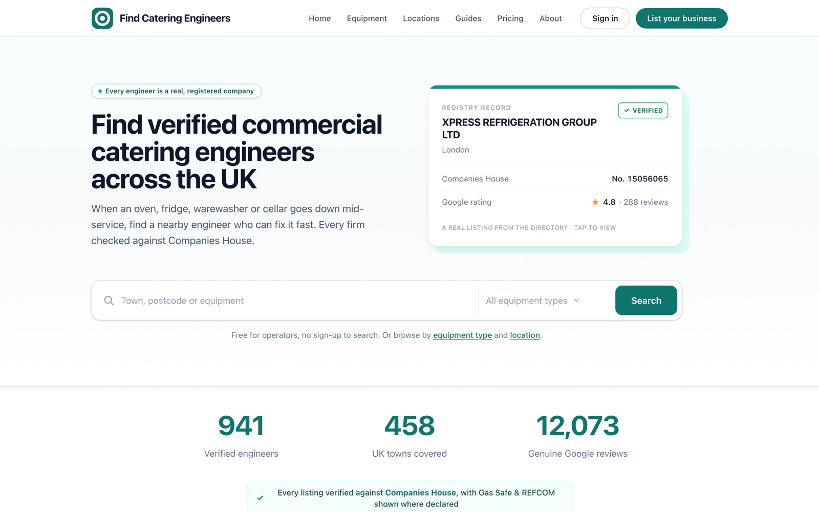The width and height of the screenshot is (819, 512).
Task: Click List your business button
Action: coord(682,18)
